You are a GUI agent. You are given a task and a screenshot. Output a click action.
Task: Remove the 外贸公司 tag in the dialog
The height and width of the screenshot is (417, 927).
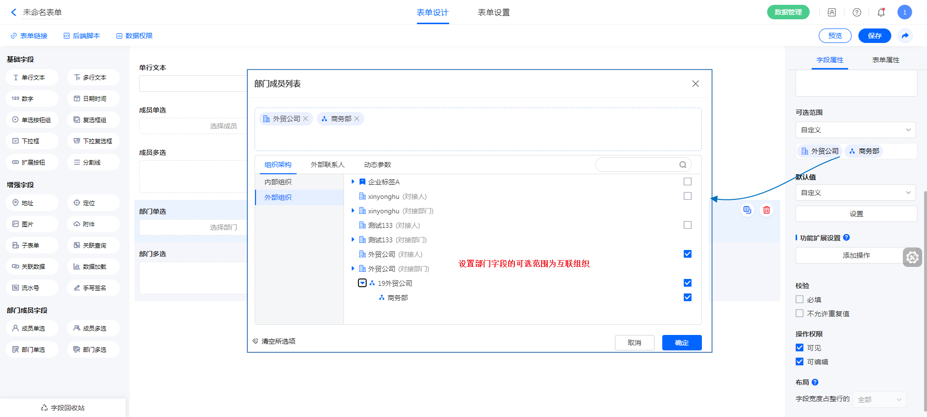coord(305,119)
